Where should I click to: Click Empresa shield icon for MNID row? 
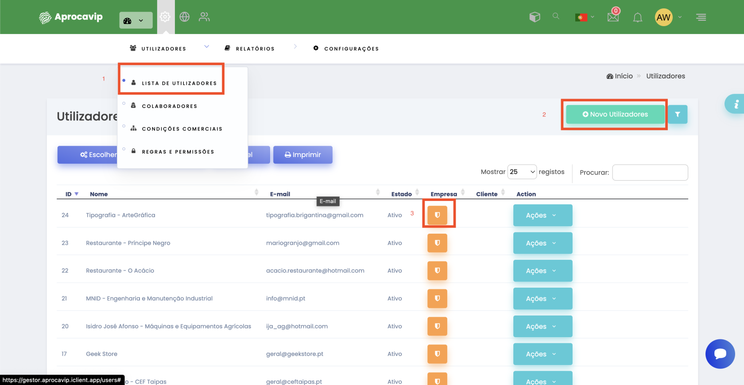[437, 298]
